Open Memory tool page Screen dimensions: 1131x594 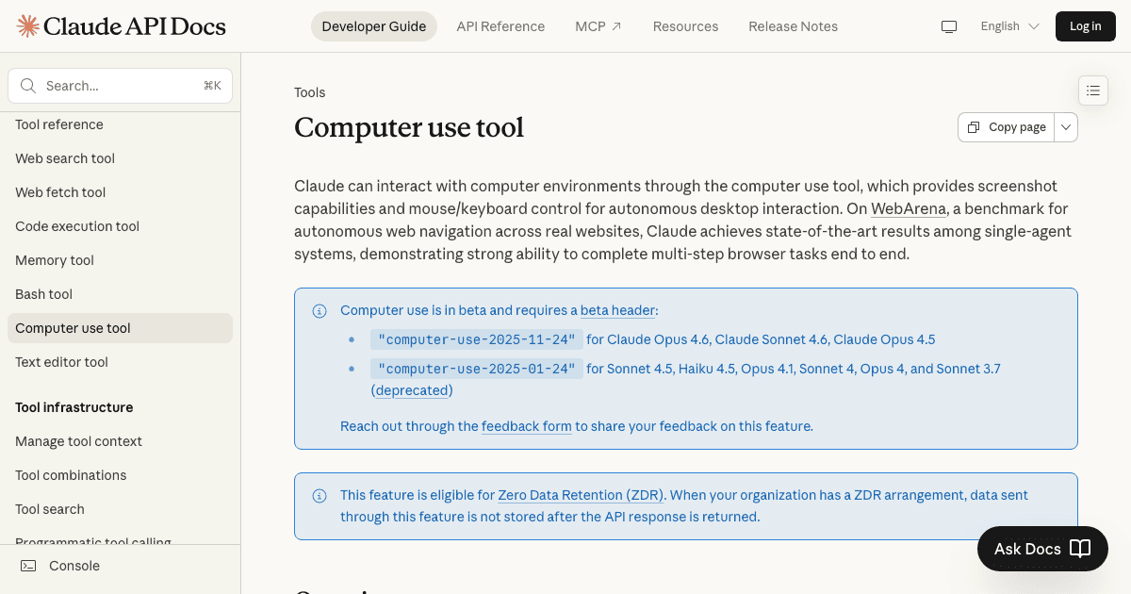click(x=55, y=260)
